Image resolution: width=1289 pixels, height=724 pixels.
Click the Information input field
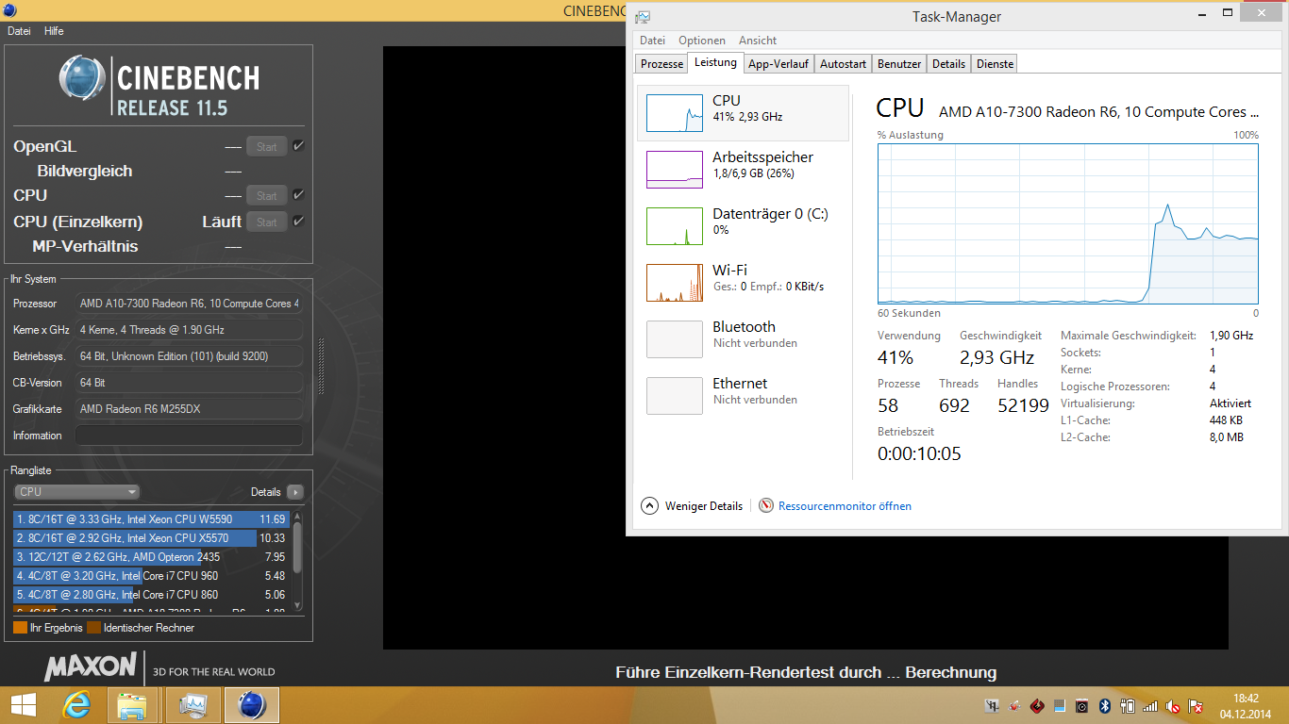189,436
